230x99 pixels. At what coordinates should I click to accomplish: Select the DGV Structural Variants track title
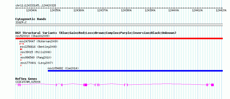(96, 33)
